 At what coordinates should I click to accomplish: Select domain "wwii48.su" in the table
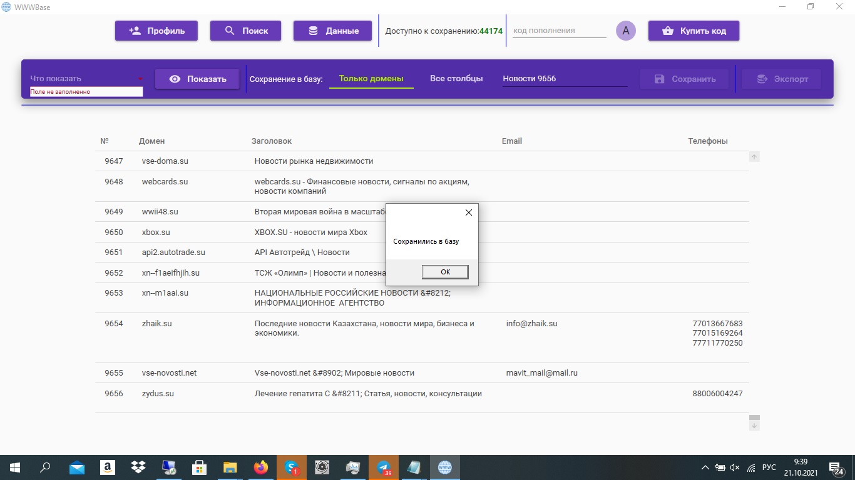pos(160,212)
